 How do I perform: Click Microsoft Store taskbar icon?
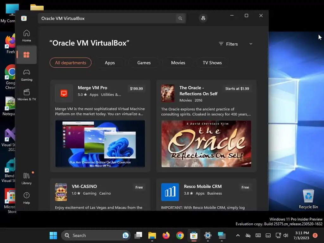tap(194, 235)
